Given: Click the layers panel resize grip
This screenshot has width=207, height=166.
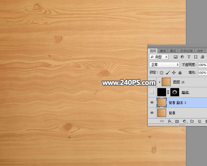Looking at the screenshot, I should point(182,125).
